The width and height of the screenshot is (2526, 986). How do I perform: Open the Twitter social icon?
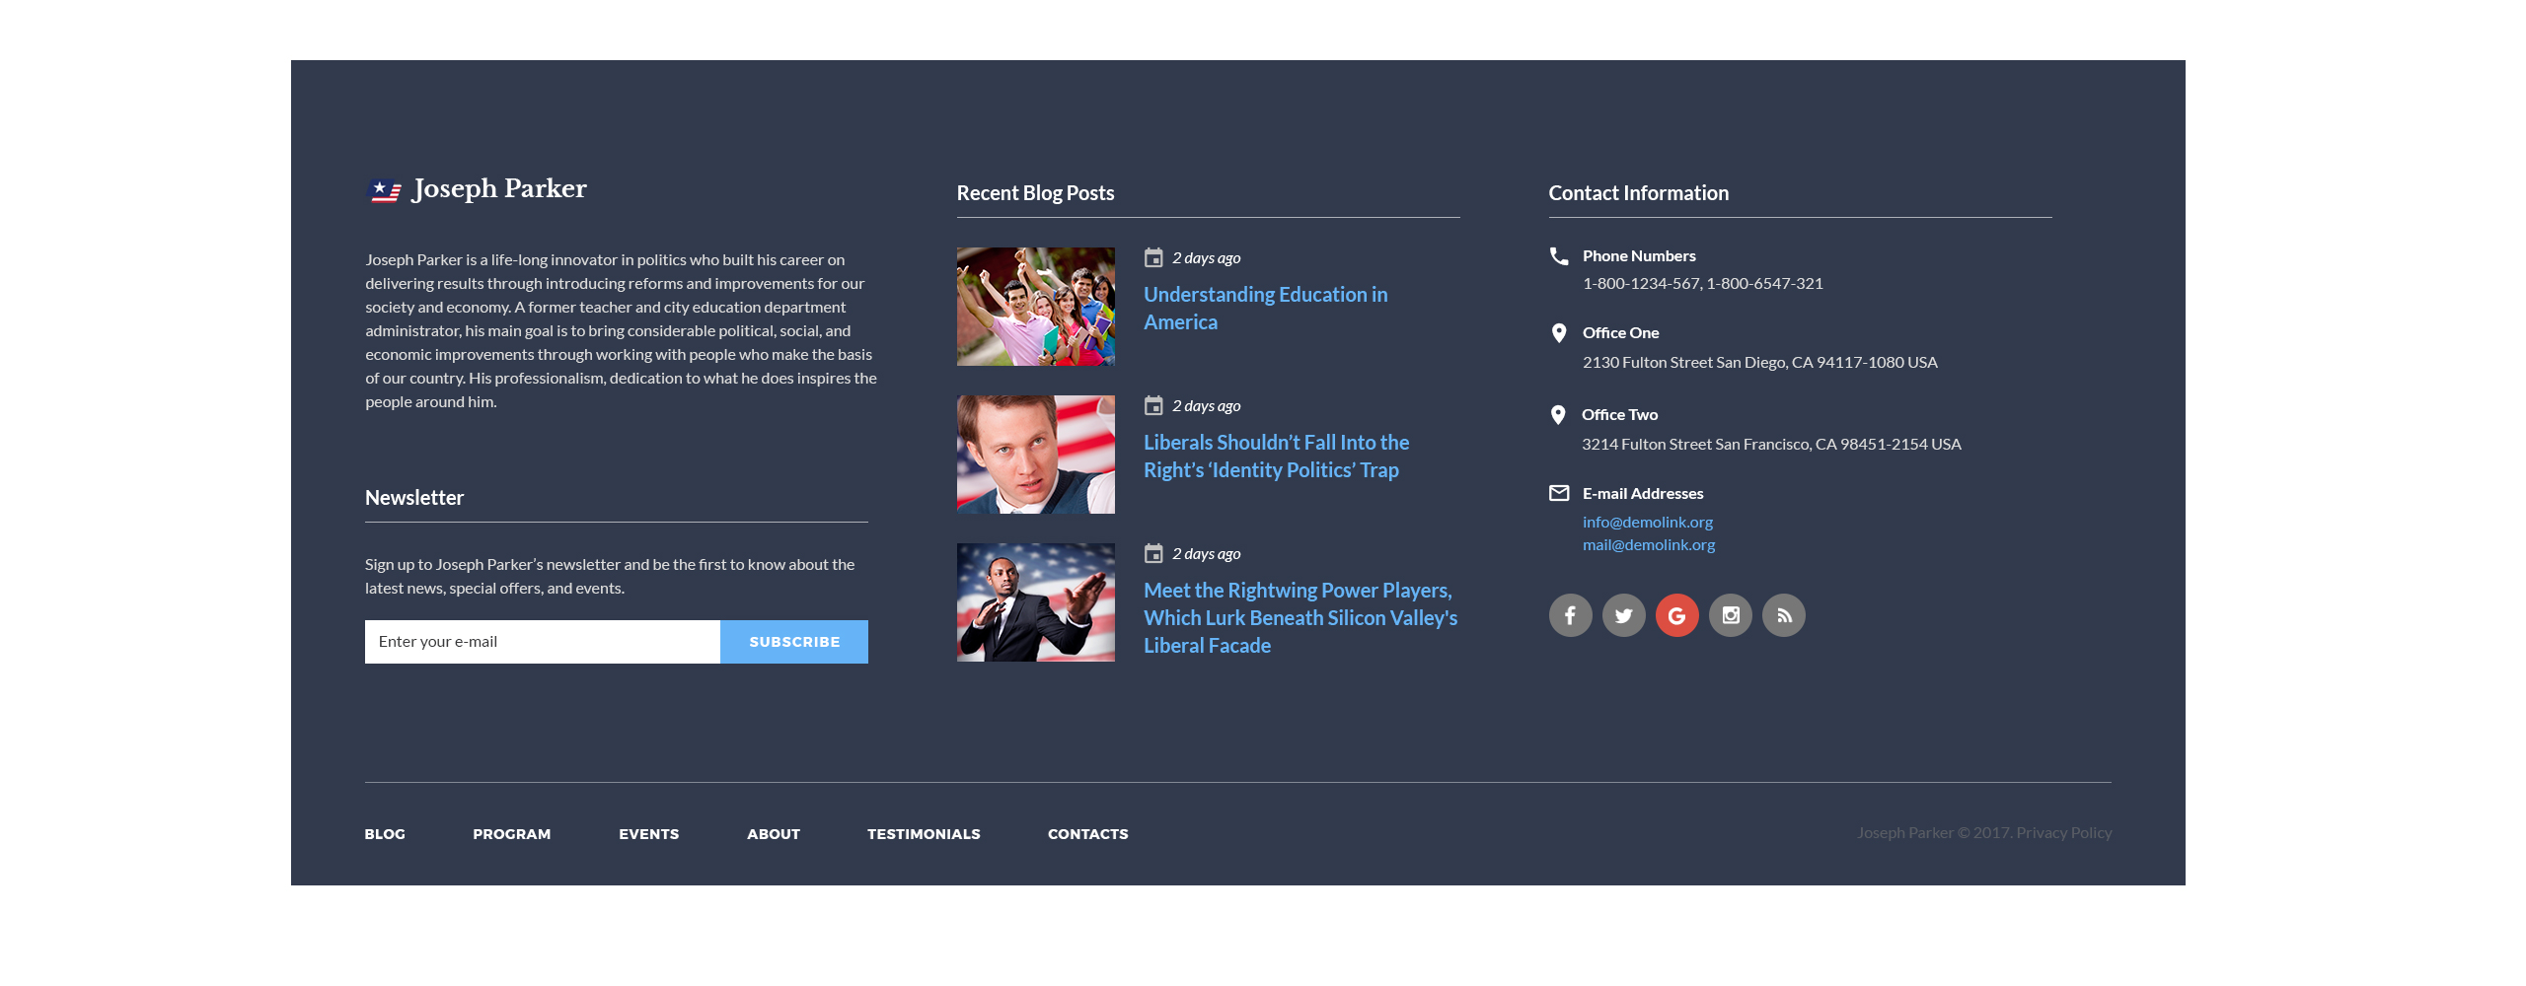pos(1623,615)
